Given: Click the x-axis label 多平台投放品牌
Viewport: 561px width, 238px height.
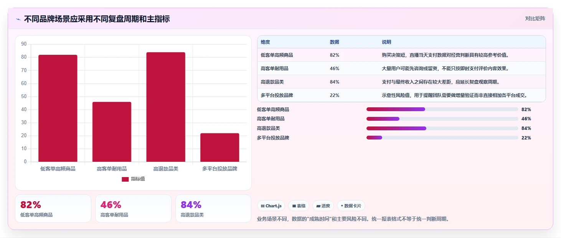Looking at the screenshot, I should [219, 169].
